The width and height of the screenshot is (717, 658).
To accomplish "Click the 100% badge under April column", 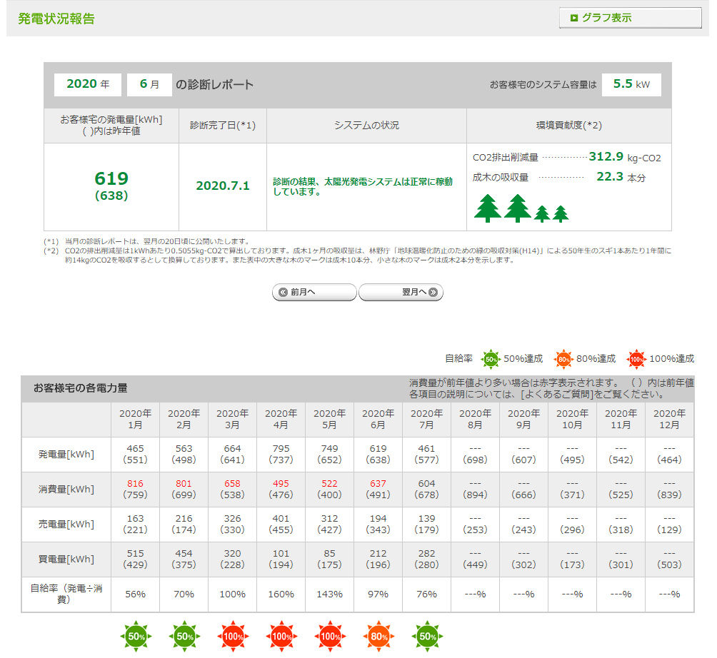I will pyautogui.click(x=281, y=636).
